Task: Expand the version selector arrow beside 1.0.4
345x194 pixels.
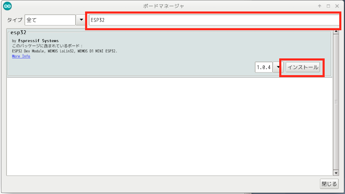Action: pyautogui.click(x=278, y=67)
